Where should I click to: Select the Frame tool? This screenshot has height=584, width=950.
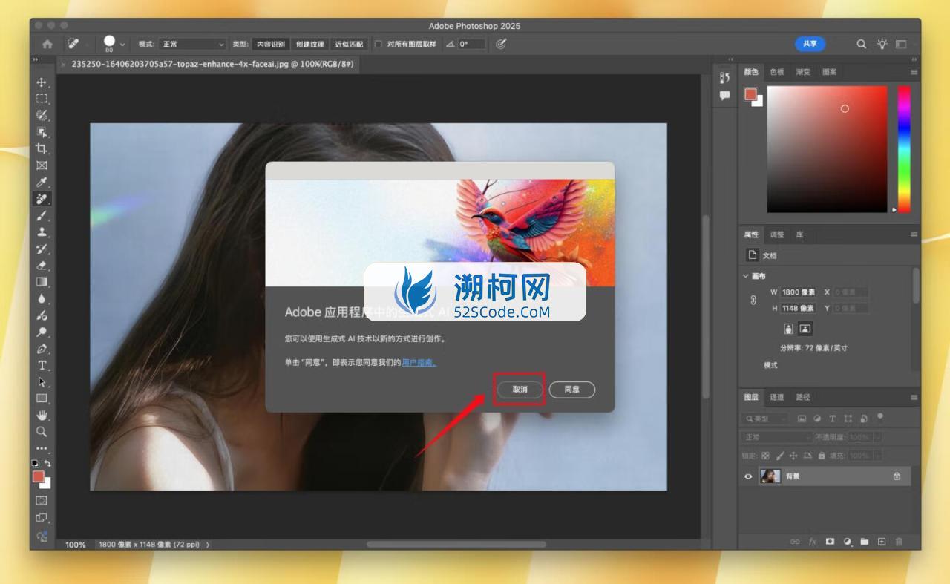tap(42, 165)
